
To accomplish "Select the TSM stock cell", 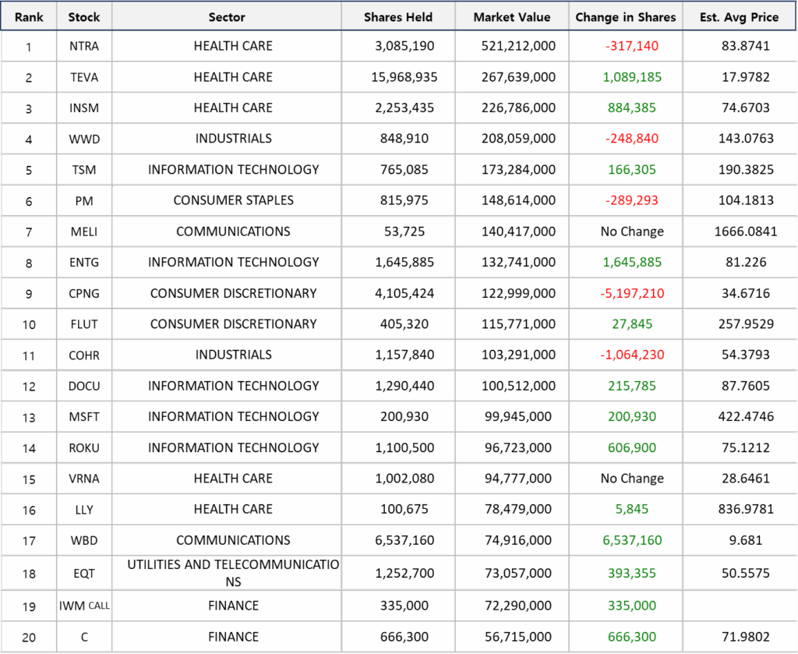I will [x=84, y=170].
